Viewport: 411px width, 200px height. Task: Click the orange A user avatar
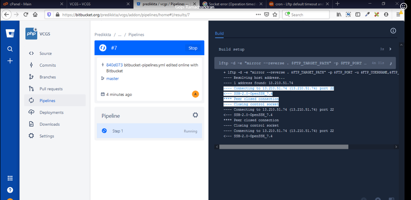195,94
